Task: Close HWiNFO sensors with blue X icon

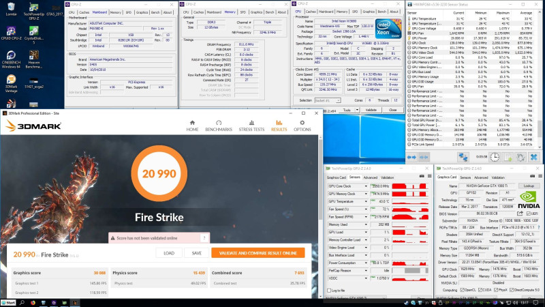Action: click(x=534, y=158)
